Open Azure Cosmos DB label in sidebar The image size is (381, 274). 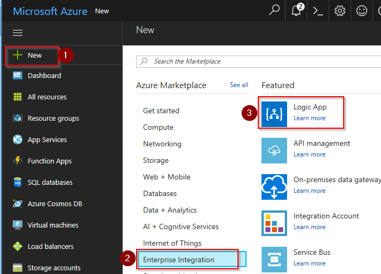point(55,203)
